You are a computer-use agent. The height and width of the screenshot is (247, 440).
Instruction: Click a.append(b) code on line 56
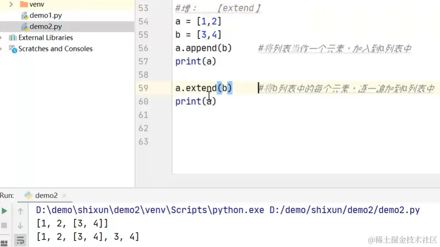pos(203,48)
